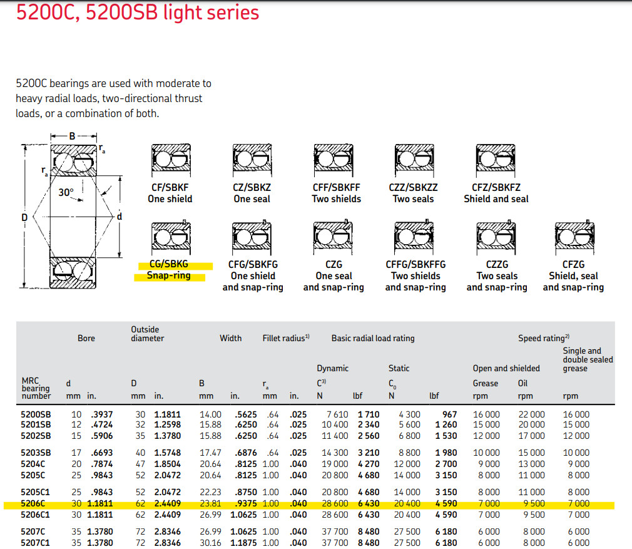Click Single and double sealed grease header

tap(588, 359)
